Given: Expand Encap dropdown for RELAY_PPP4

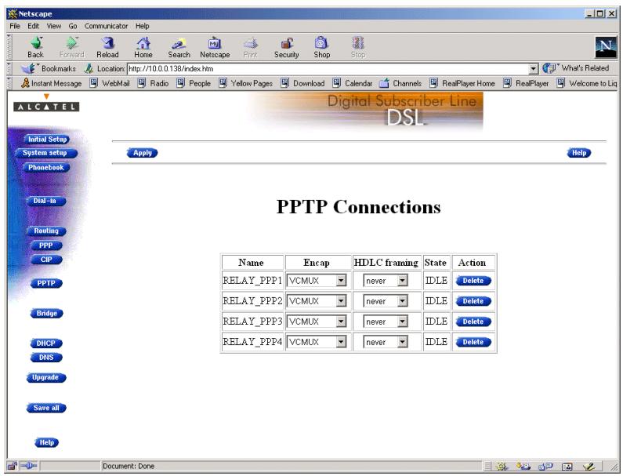Looking at the screenshot, I should click(x=342, y=342).
